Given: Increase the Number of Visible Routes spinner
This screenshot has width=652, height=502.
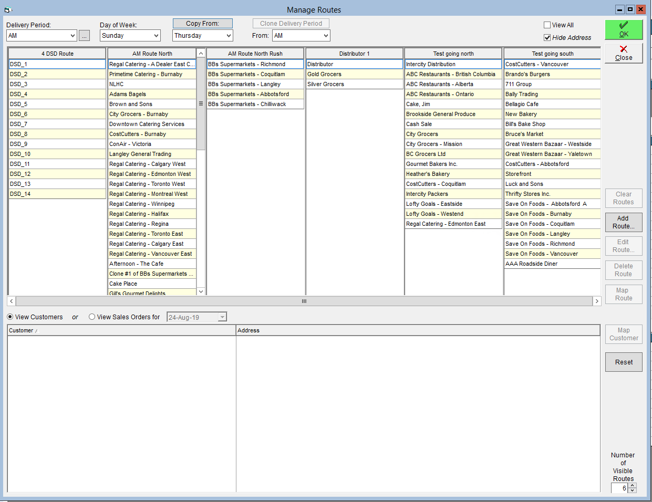Looking at the screenshot, I should coord(632,486).
